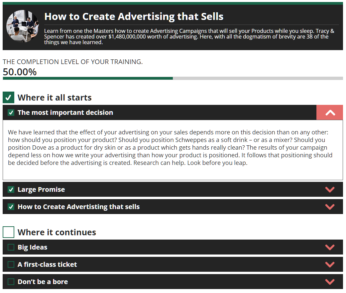Expand the Large Promise section chevron
This screenshot has height=293, width=346.
click(x=330, y=189)
